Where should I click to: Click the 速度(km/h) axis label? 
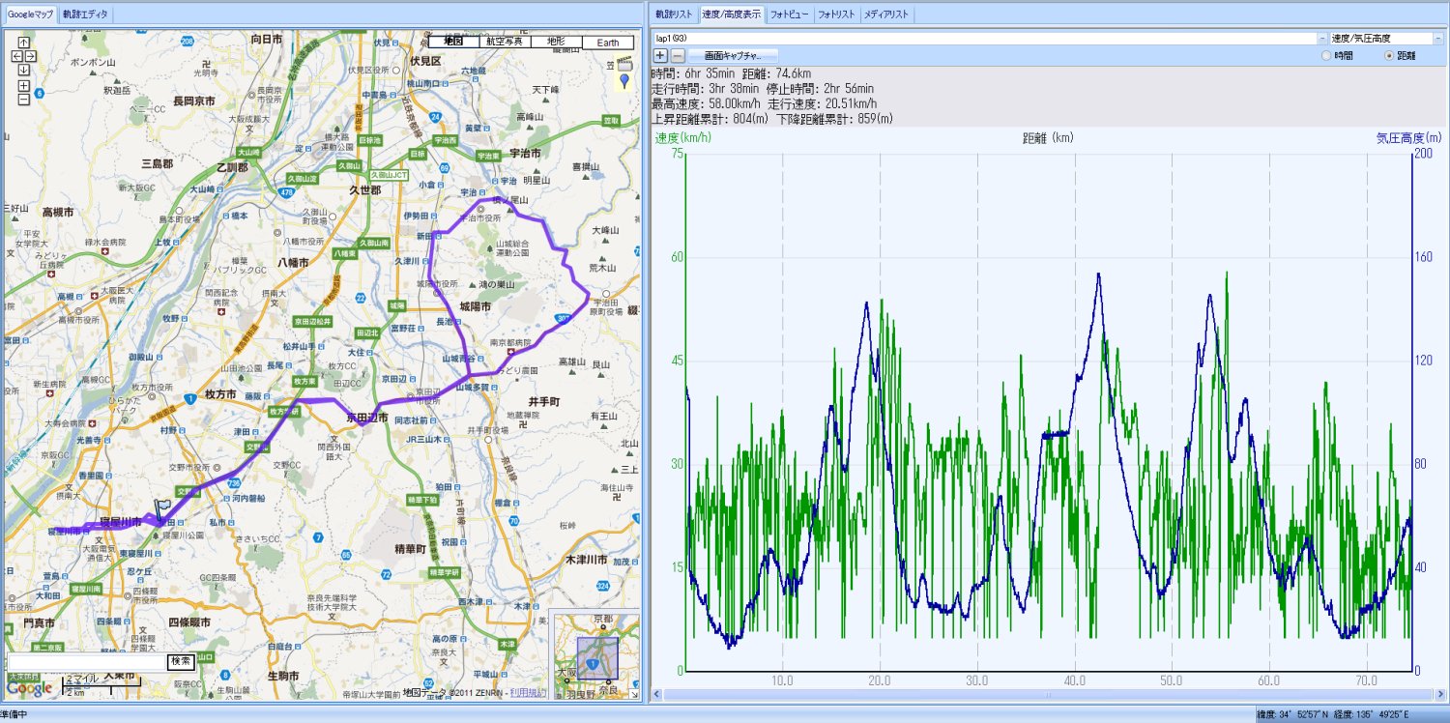[x=682, y=138]
